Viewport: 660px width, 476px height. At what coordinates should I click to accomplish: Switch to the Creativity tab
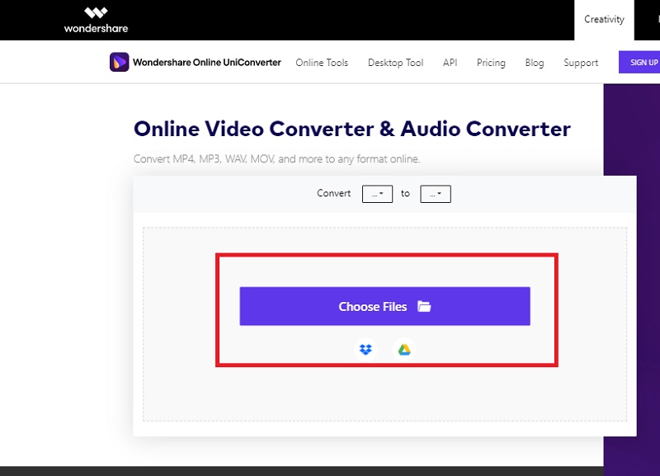604,20
